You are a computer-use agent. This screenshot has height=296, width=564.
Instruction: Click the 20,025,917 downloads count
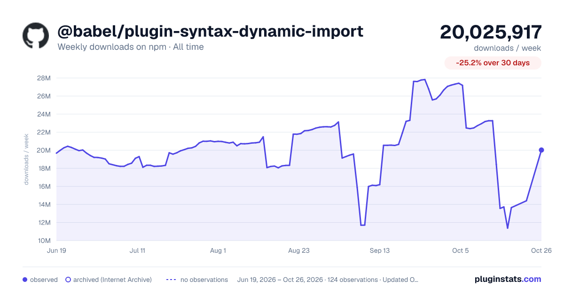click(x=491, y=32)
